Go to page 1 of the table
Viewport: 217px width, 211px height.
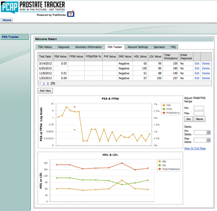click(x=44, y=83)
